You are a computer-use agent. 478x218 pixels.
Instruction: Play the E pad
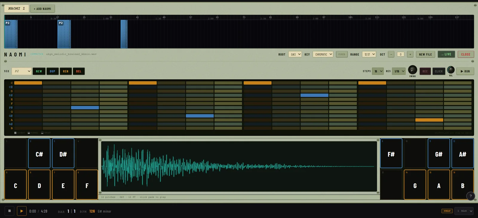pyautogui.click(x=63, y=185)
